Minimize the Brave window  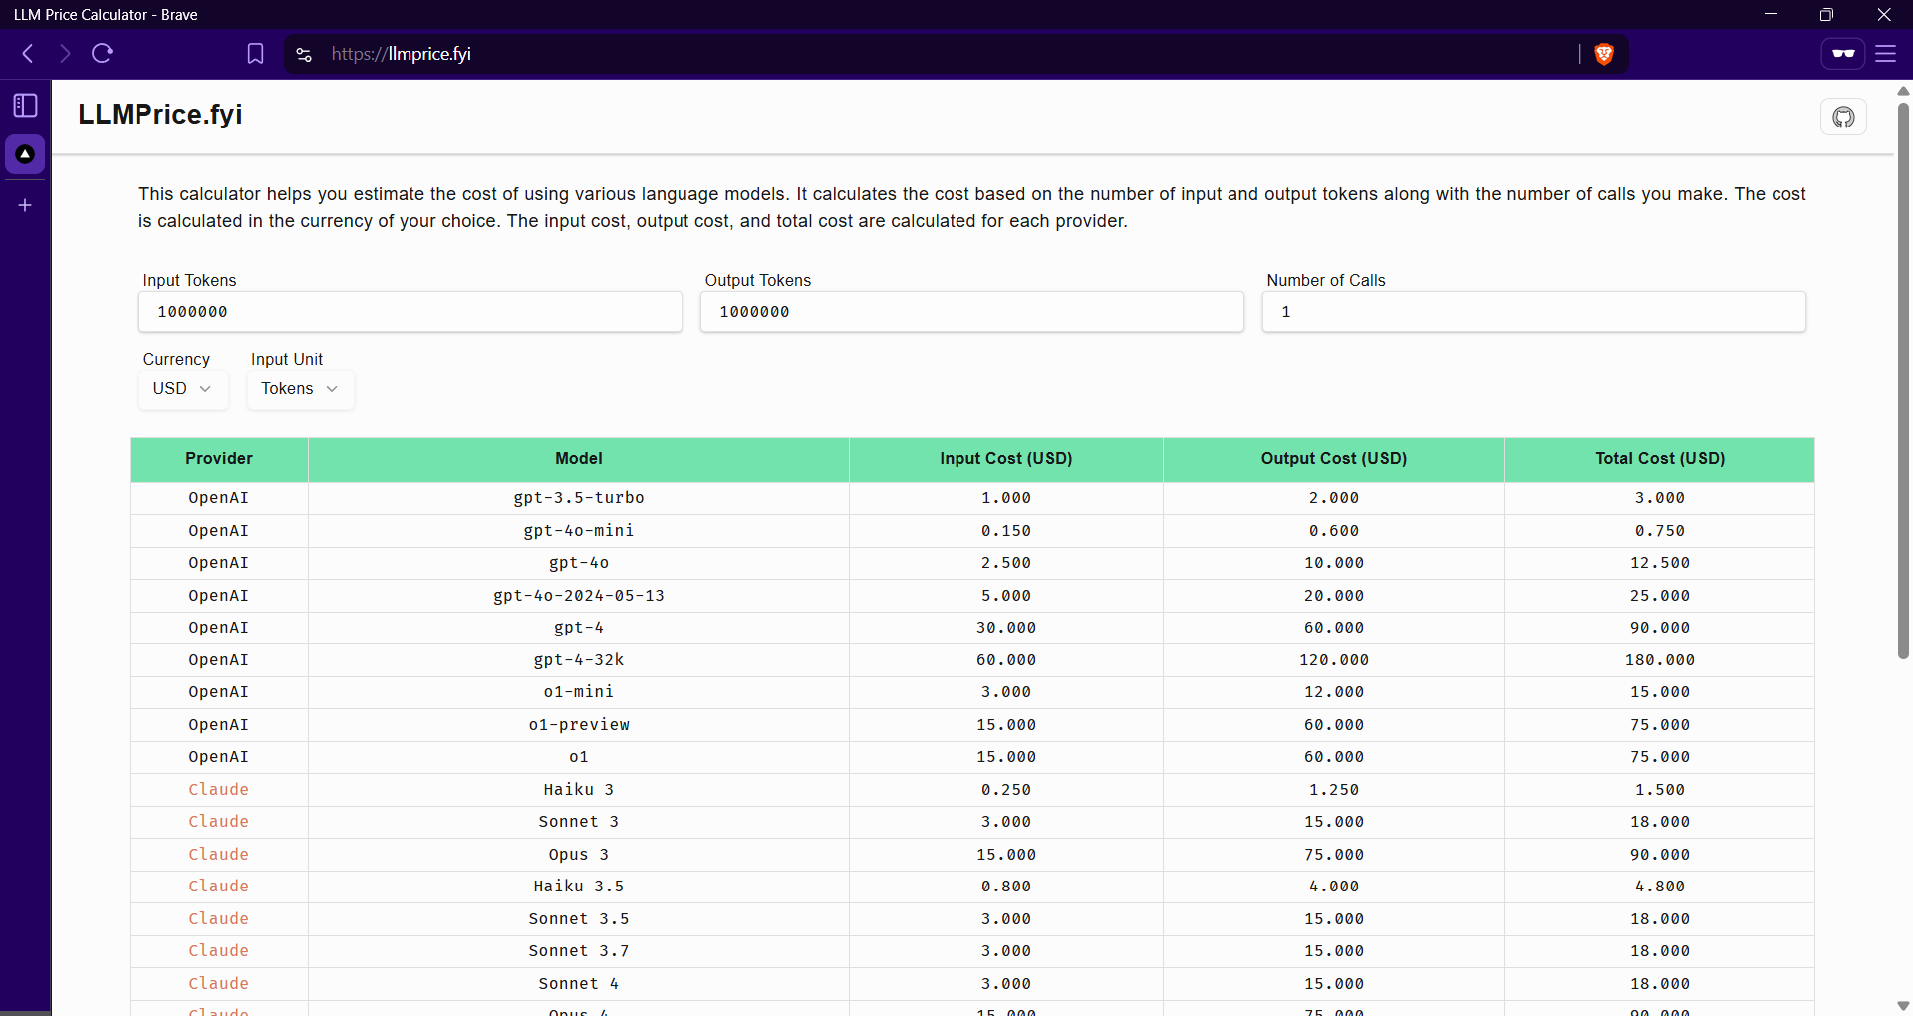click(x=1771, y=14)
